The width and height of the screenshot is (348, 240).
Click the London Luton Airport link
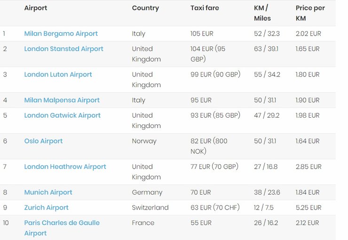pyautogui.click(x=58, y=75)
